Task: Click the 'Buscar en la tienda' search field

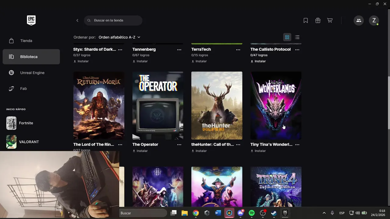Action: click(x=113, y=20)
